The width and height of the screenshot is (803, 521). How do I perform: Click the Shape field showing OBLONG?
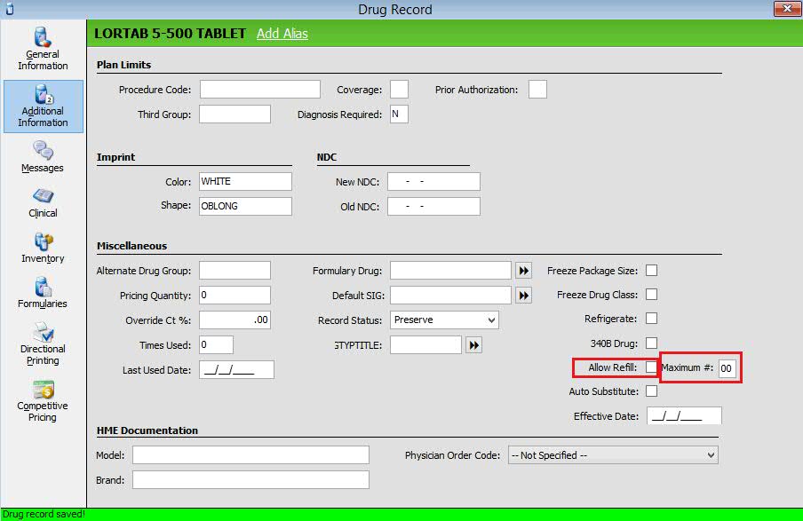click(245, 206)
